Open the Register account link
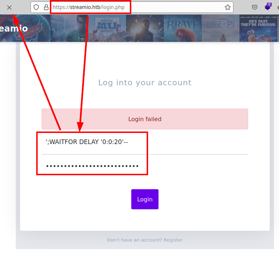 tap(173, 240)
